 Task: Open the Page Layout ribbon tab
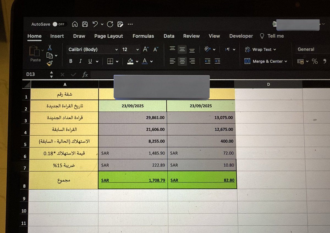click(109, 36)
